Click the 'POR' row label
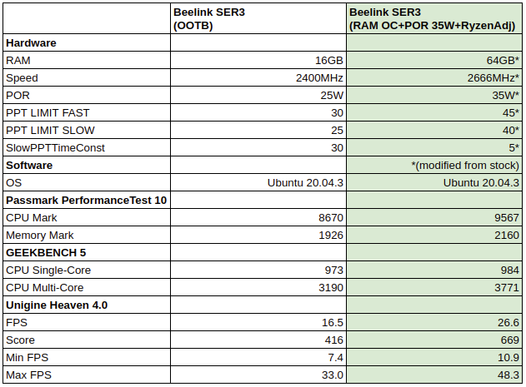The image size is (526, 387). coord(87,95)
